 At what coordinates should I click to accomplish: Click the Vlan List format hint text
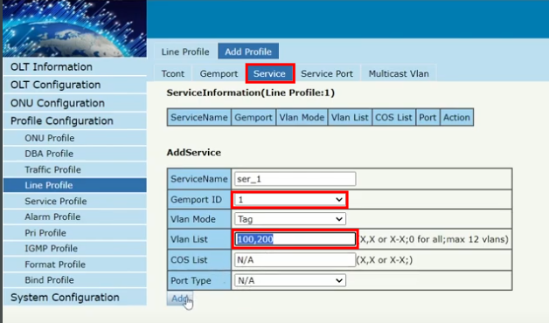[434, 239]
